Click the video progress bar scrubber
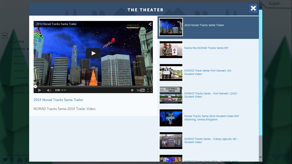 [35, 87]
